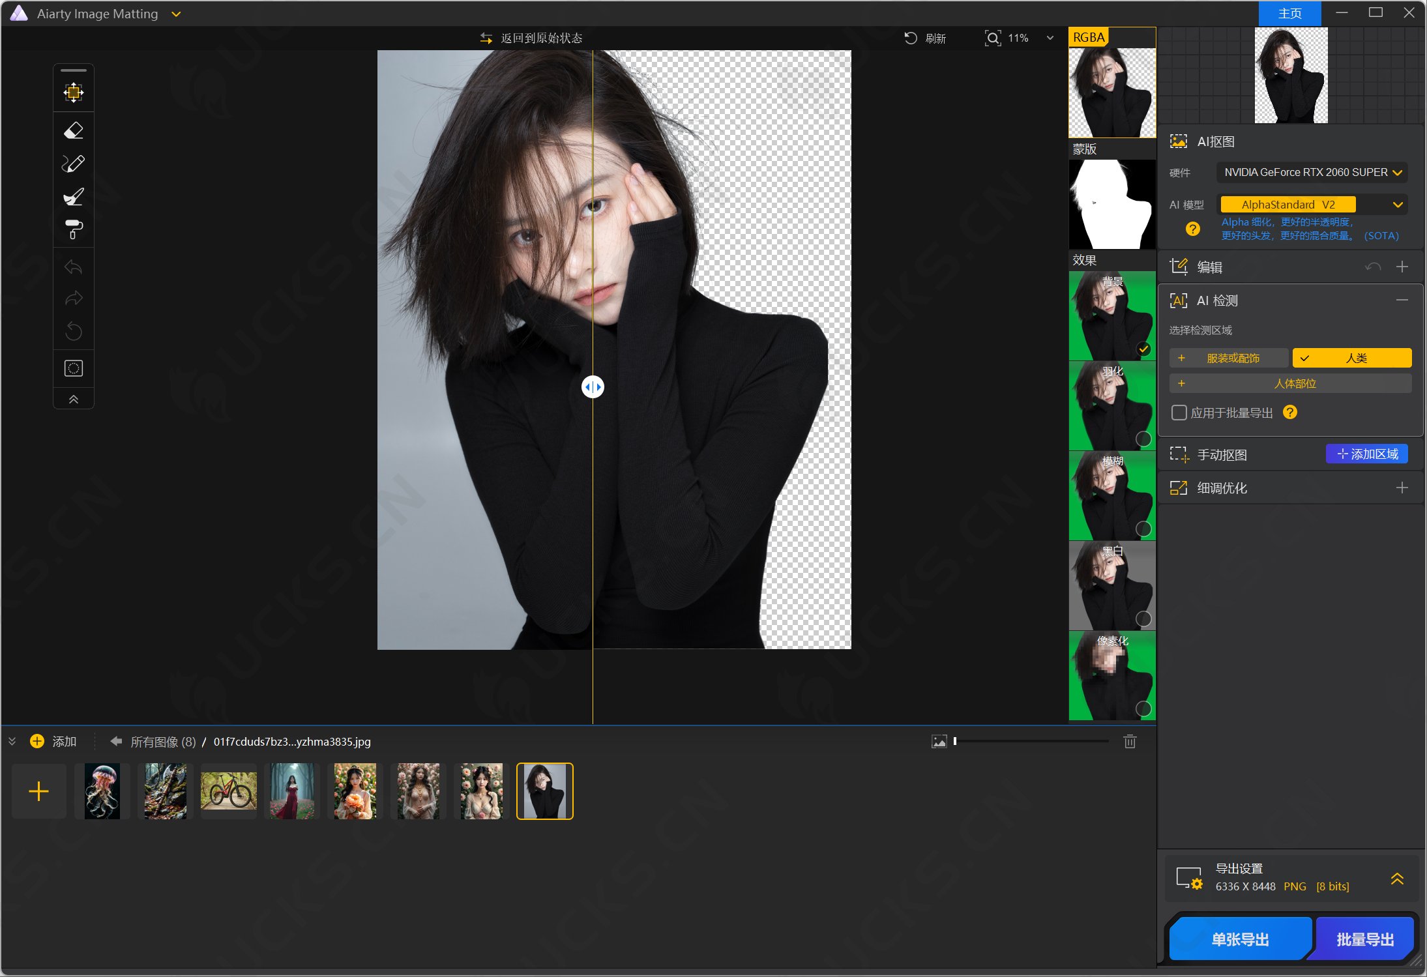
Task: Select the red dress forest thumbnail
Action: point(292,791)
